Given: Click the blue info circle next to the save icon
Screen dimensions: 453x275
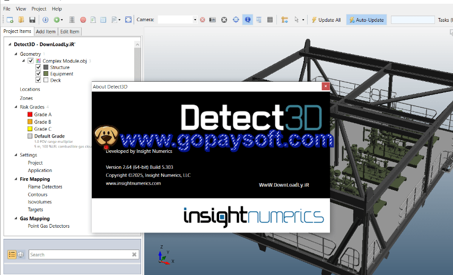Looking at the screenshot, I should coord(46,20).
